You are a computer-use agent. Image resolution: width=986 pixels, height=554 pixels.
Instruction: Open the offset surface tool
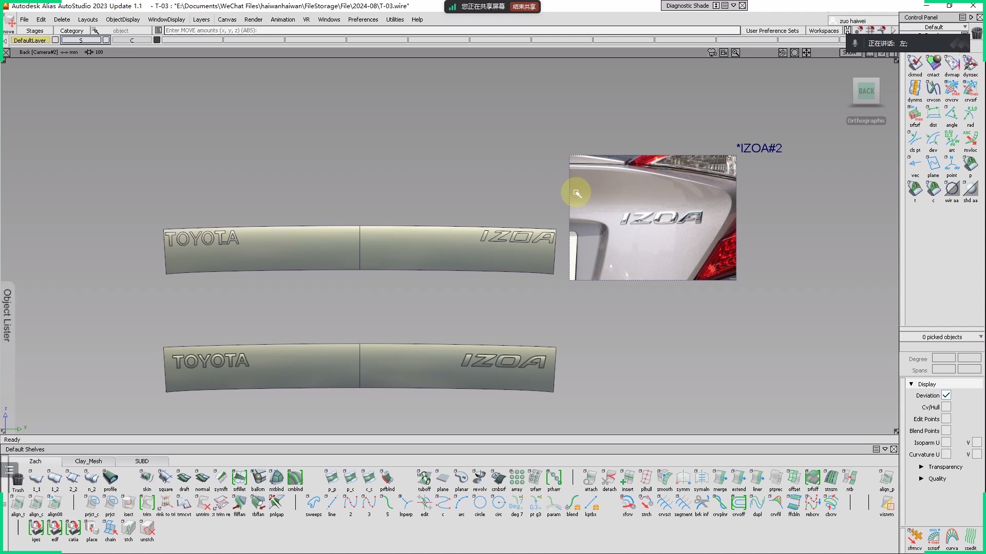(794, 478)
